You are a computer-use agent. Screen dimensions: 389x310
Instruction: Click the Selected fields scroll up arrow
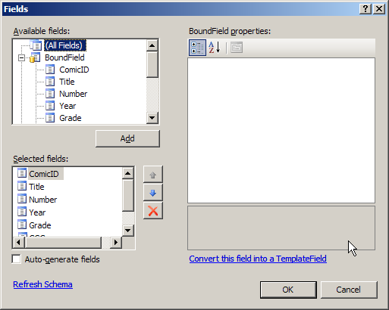tap(128, 173)
